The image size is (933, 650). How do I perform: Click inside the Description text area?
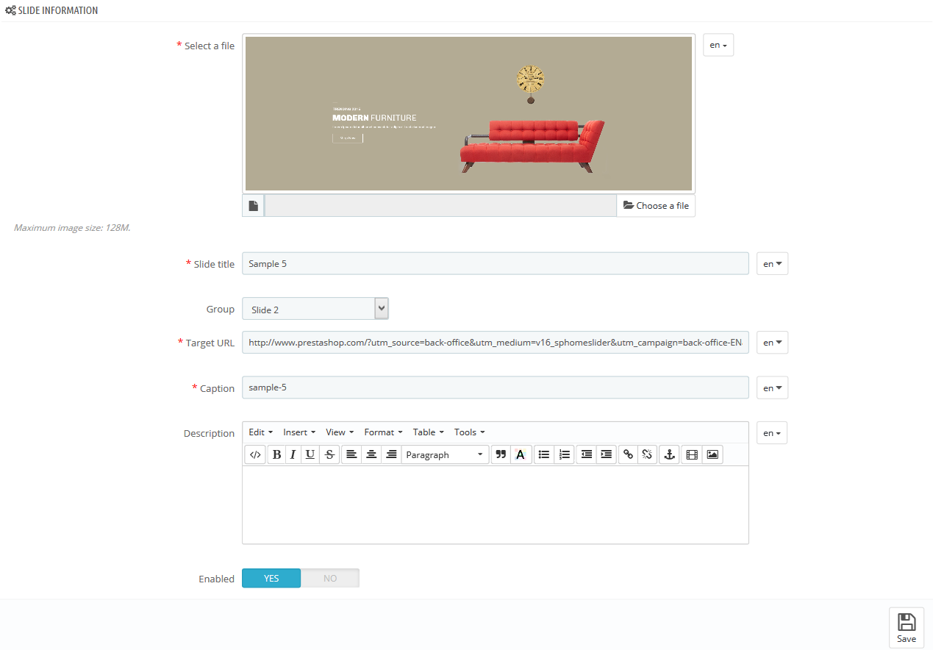pyautogui.click(x=496, y=504)
